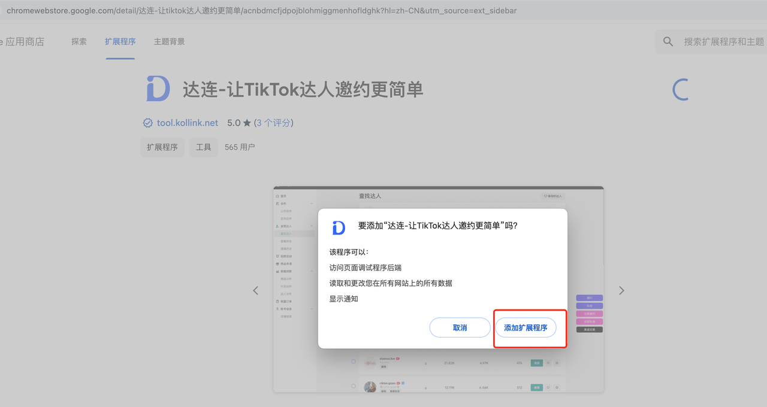The height and width of the screenshot is (407, 767).
Task: Click the 该程序可以: label
Action: pos(349,252)
